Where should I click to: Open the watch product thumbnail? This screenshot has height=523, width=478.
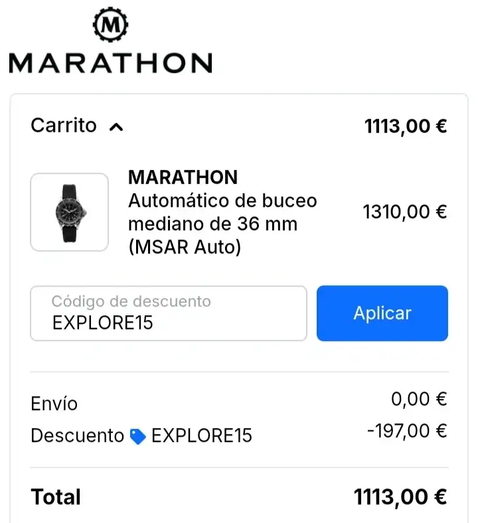[70, 212]
